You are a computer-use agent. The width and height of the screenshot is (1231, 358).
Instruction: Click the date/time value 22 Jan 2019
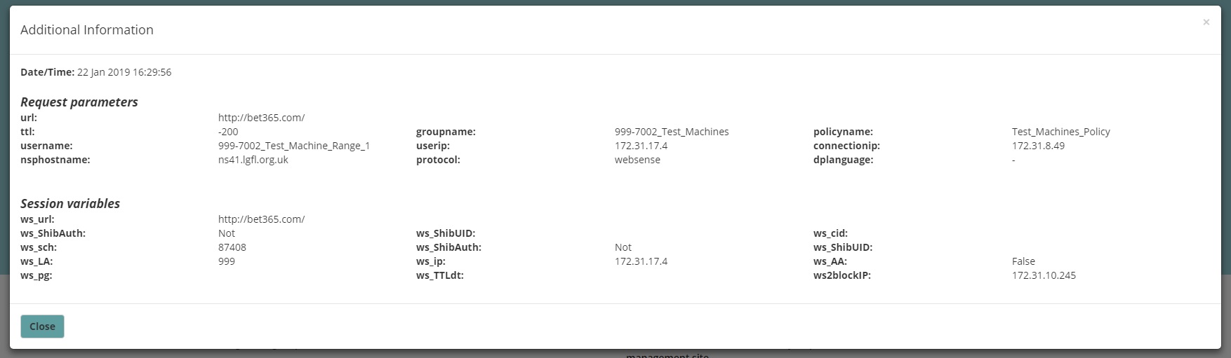(124, 72)
